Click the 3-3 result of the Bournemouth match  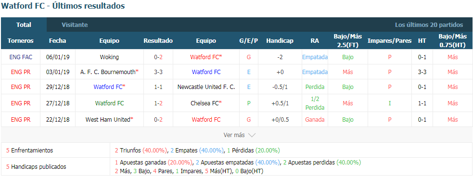pyautogui.click(x=158, y=72)
